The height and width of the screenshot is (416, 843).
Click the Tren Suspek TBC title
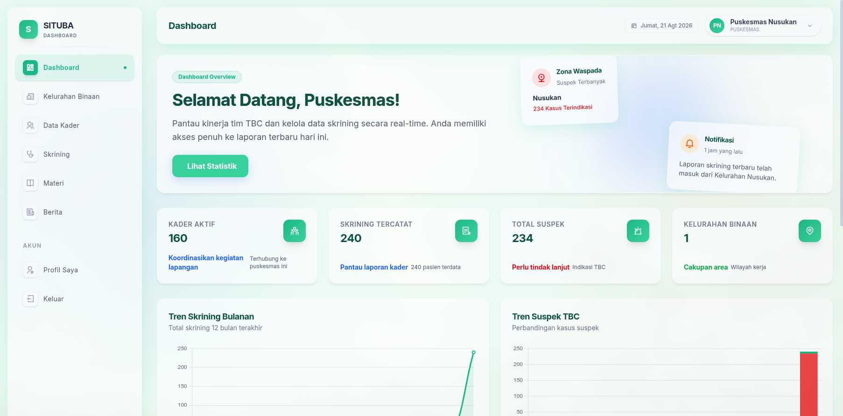[x=546, y=317]
